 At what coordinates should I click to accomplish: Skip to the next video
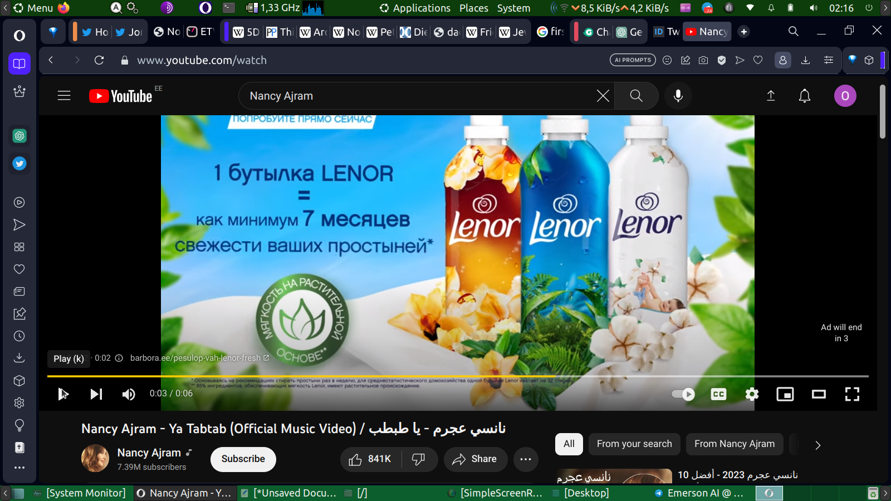96,394
